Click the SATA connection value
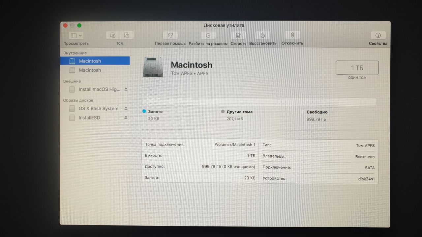 click(x=370, y=168)
